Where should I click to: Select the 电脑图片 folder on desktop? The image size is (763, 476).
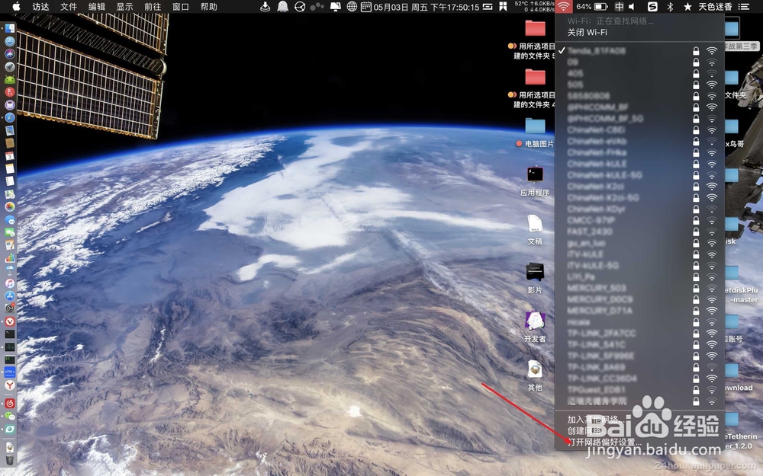[x=535, y=126]
